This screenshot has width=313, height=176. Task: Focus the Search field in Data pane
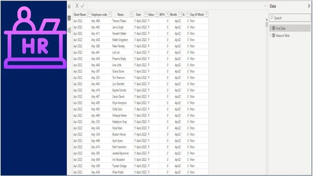pyautogui.click(x=290, y=18)
